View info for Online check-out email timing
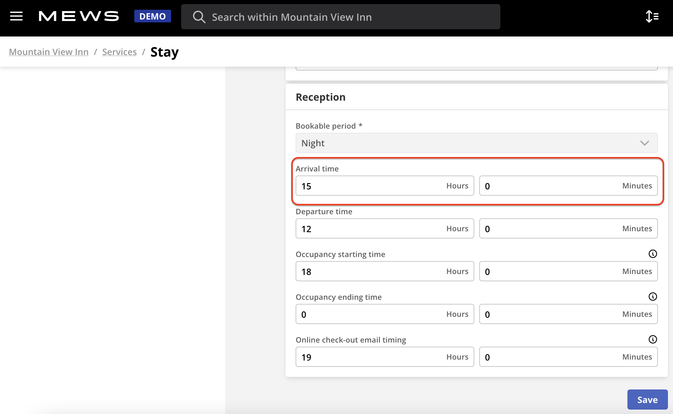This screenshot has height=414, width=673. click(x=652, y=339)
